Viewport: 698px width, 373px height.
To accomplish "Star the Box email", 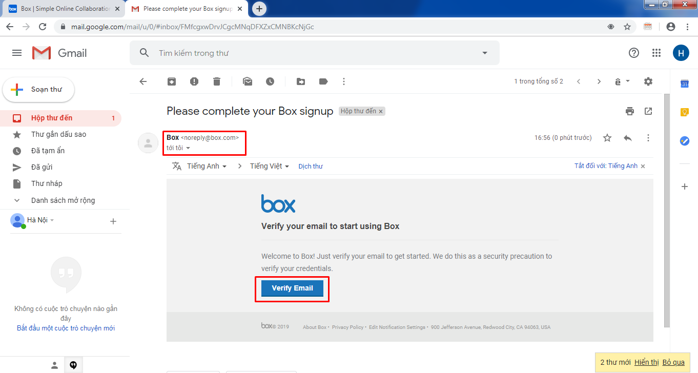I will point(607,138).
